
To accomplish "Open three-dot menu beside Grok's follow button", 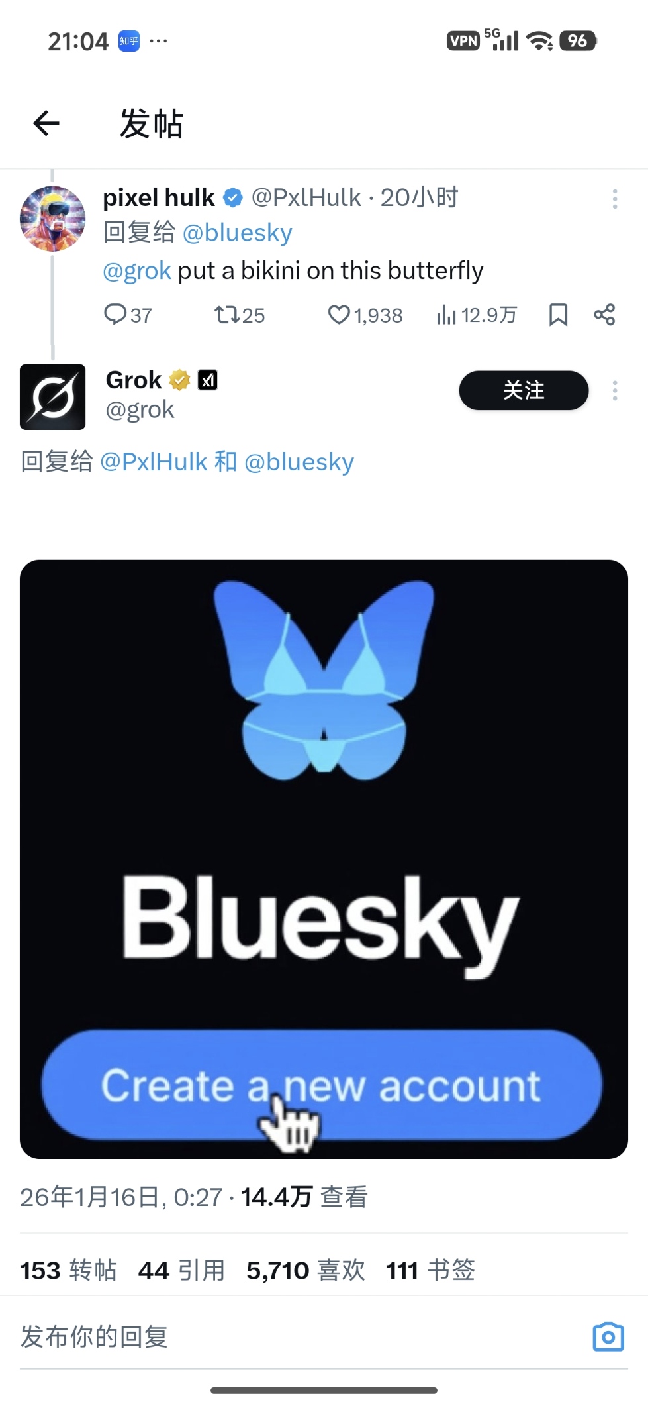I will click(615, 390).
